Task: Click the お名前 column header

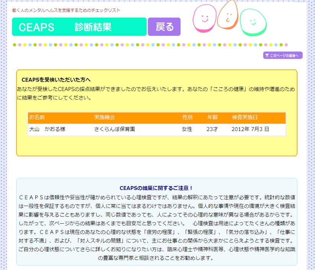Action: [x=37, y=117]
